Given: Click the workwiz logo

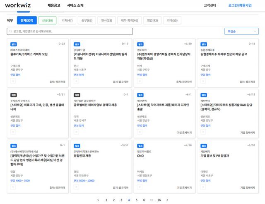Looking at the screenshot, I should (18, 5).
